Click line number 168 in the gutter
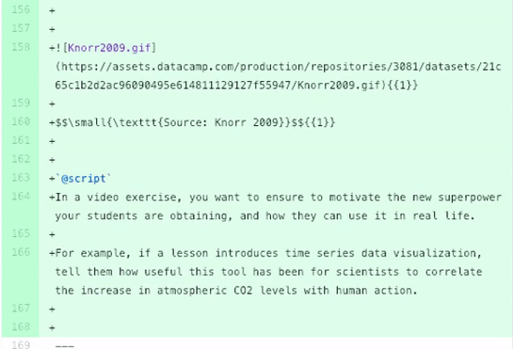The height and width of the screenshot is (349, 513). 21,326
